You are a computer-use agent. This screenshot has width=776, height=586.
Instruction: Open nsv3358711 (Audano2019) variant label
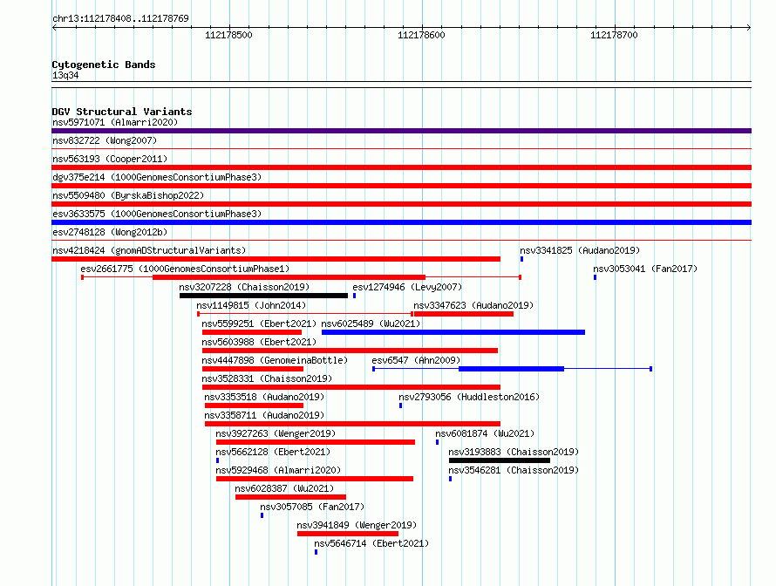point(264,415)
